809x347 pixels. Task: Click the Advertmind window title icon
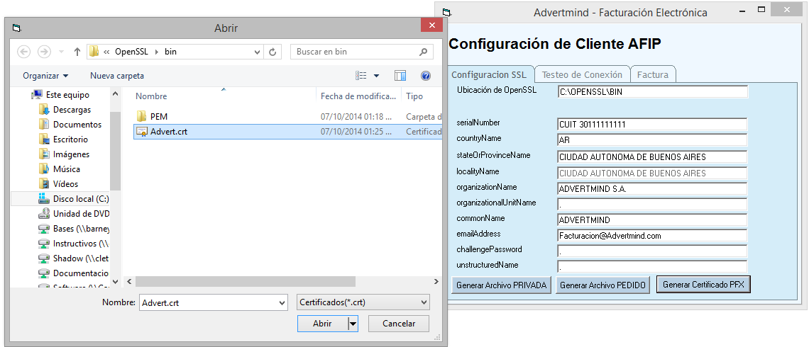[447, 12]
